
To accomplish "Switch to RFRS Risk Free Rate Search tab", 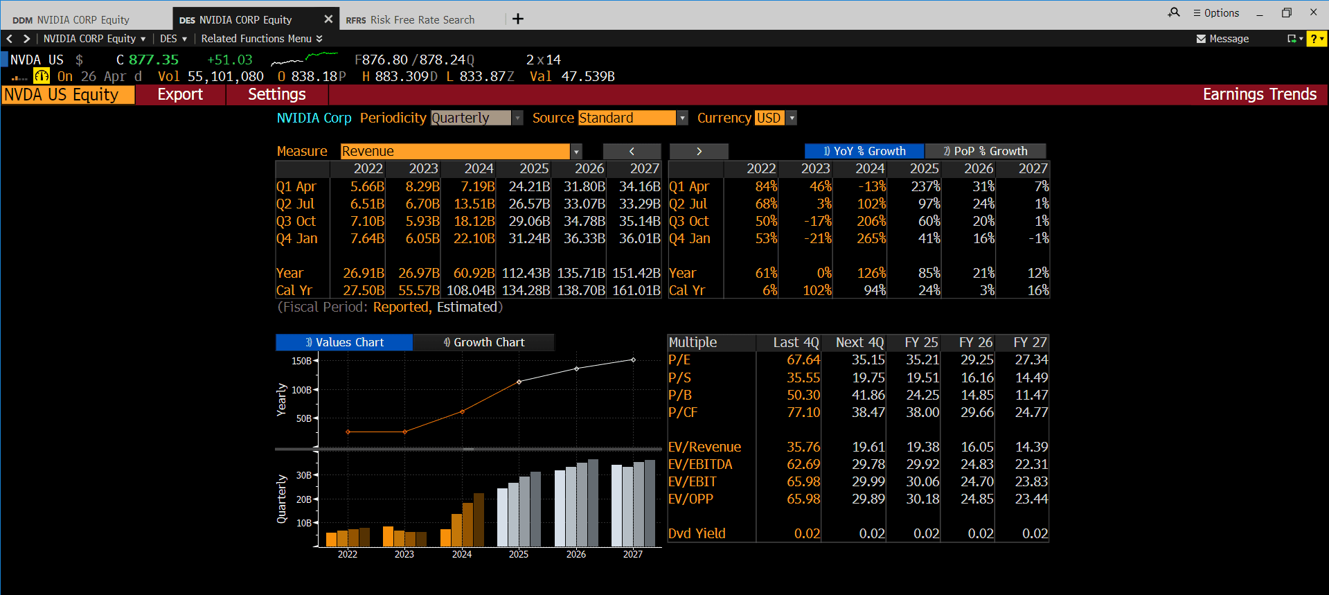I will (x=411, y=20).
